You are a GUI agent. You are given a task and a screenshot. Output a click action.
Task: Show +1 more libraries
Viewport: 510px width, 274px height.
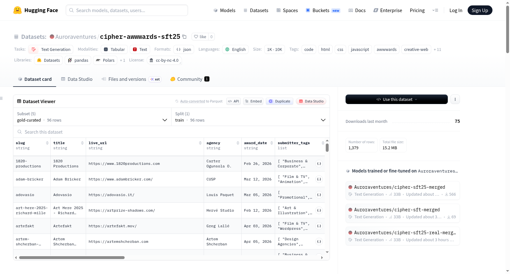[x=122, y=60]
